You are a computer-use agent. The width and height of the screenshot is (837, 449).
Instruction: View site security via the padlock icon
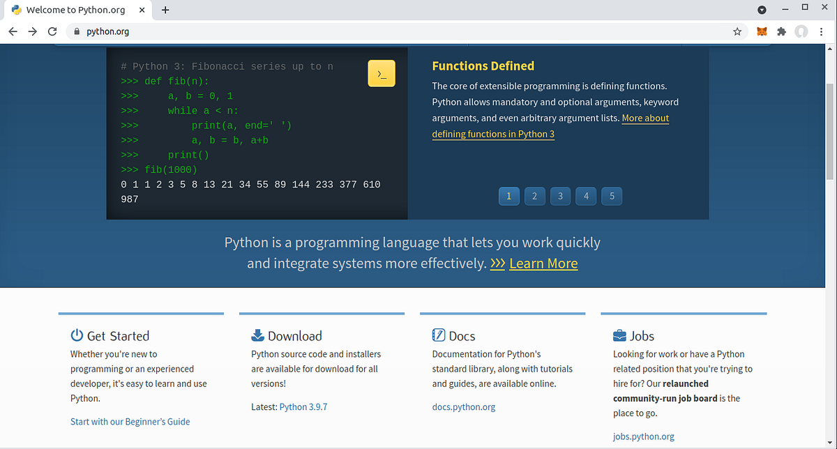(75, 31)
